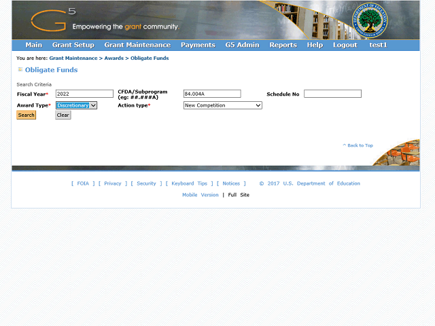Open the Security footer link
The width and height of the screenshot is (435, 326).
click(147, 183)
